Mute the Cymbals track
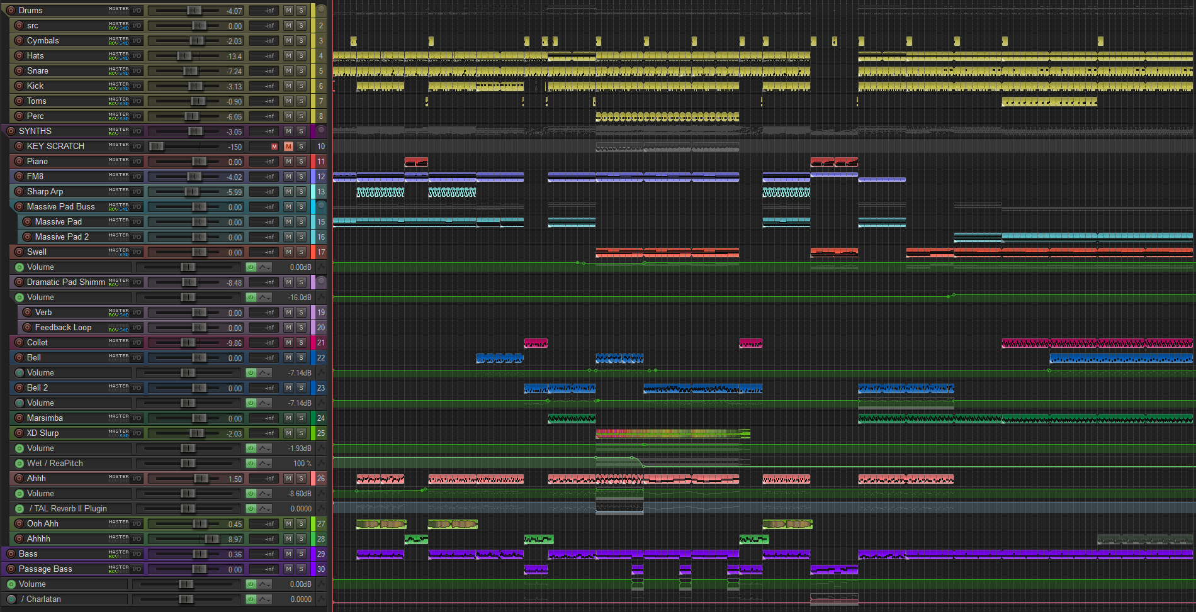 (288, 41)
